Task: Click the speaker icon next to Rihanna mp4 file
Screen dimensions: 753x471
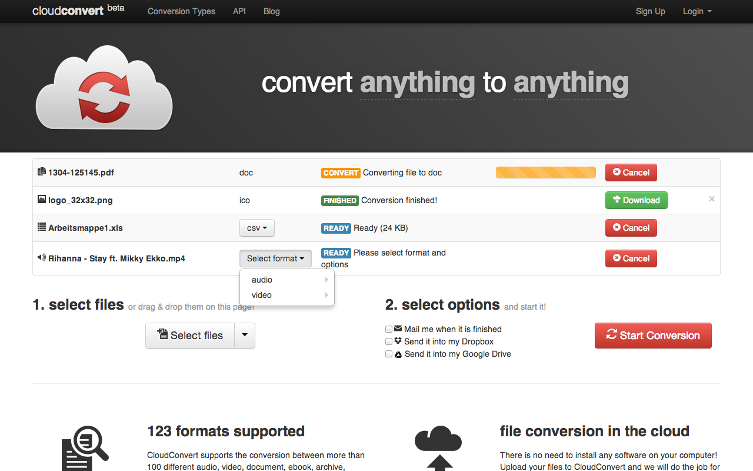Action: point(41,258)
